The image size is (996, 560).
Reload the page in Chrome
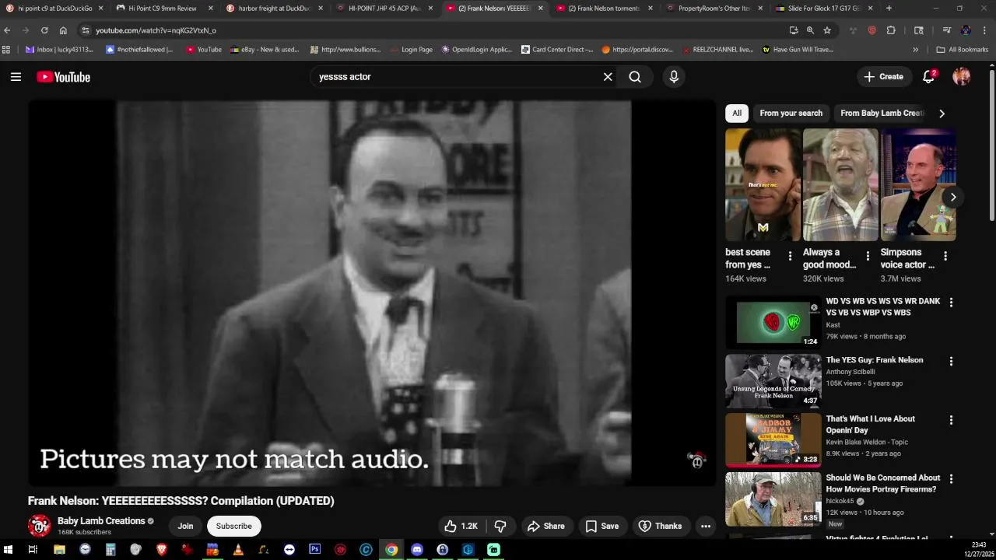pyautogui.click(x=44, y=30)
